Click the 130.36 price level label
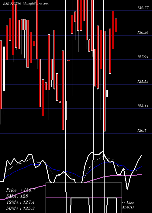Screen dimensions: 152x213 (x=143, y=33)
